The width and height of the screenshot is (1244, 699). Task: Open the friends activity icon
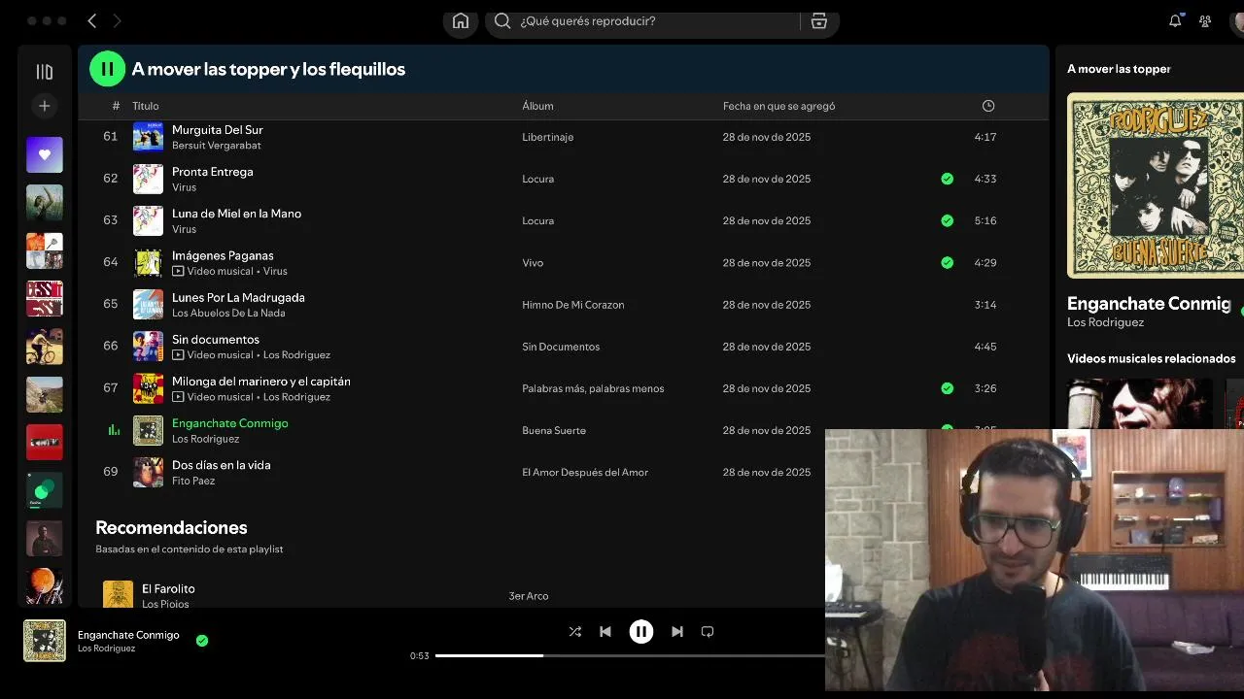1205,20
